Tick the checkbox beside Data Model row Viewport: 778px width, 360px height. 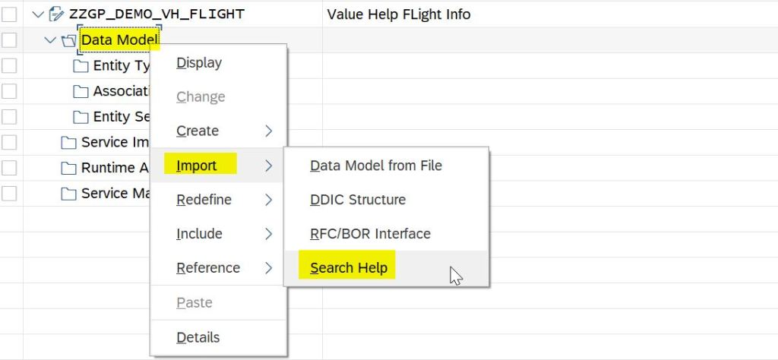coord(9,40)
